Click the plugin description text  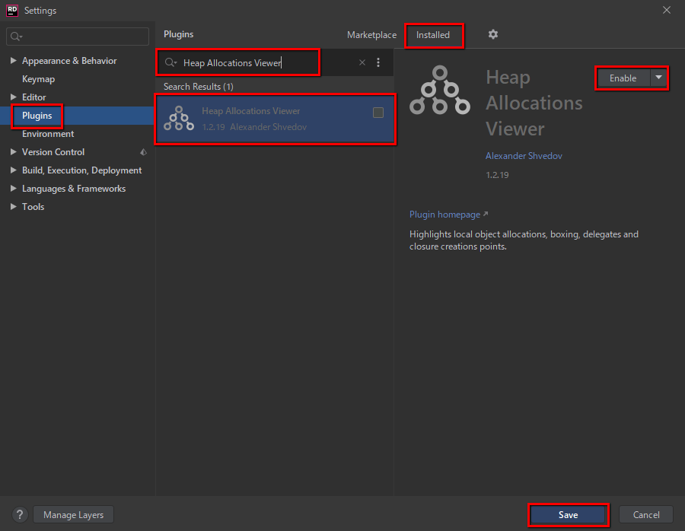pyautogui.click(x=524, y=240)
